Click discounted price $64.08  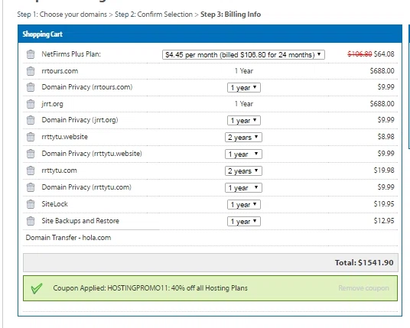click(384, 54)
